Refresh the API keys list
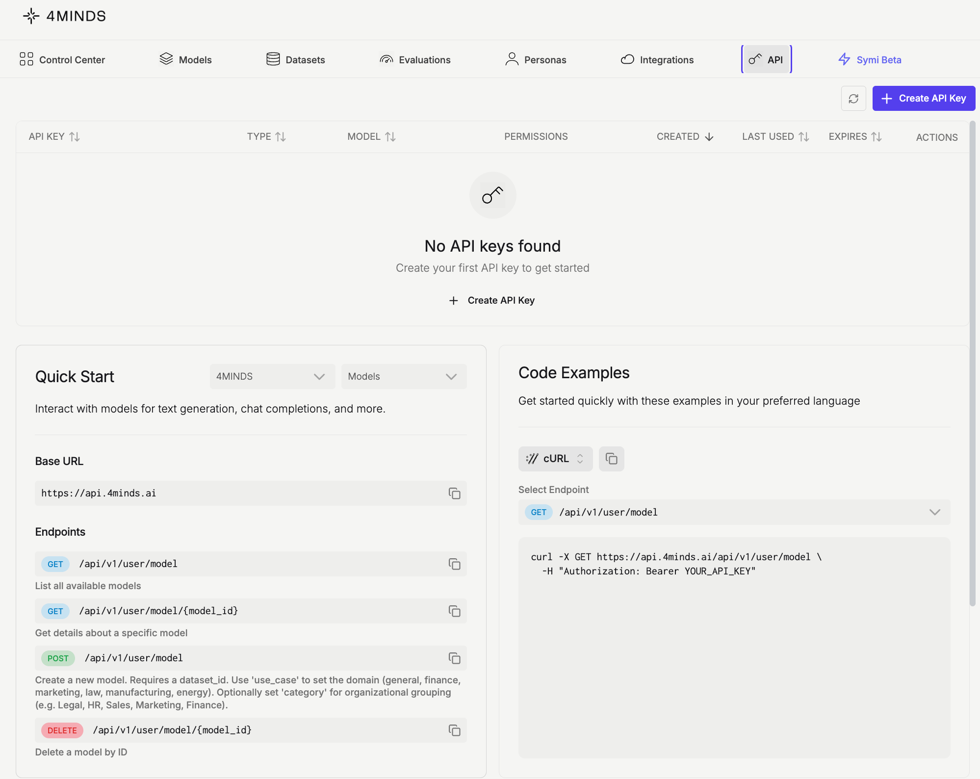Screen dimensions: 980x779 point(853,99)
